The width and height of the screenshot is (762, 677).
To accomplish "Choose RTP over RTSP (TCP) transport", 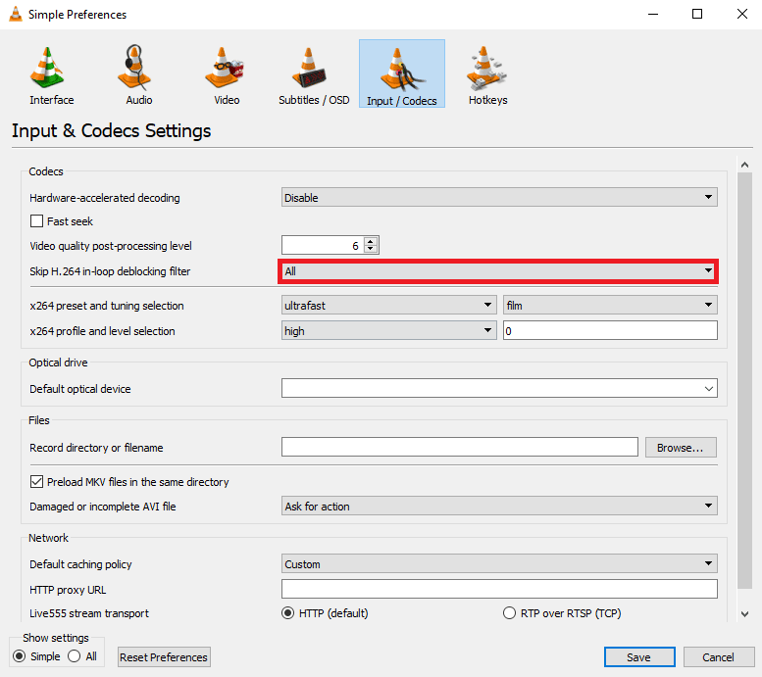I will (x=509, y=613).
